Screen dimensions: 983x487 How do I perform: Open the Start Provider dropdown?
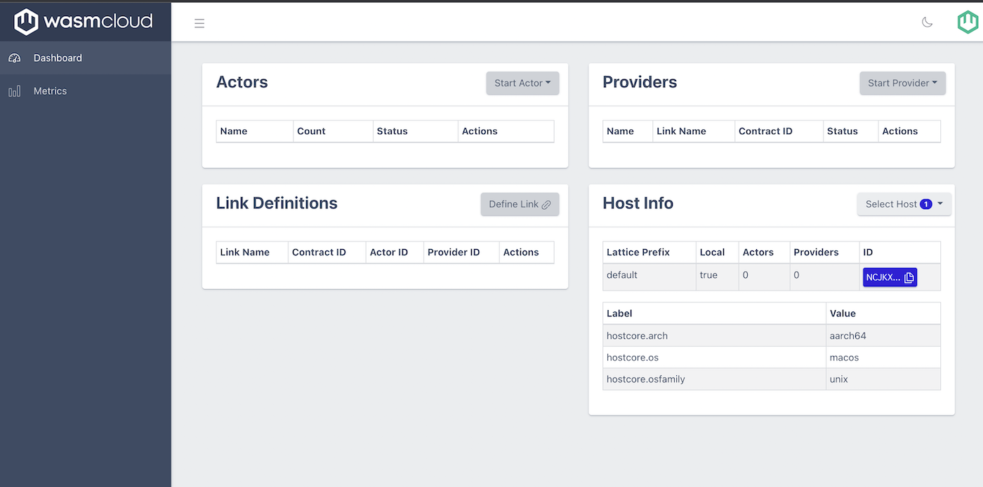pos(902,83)
